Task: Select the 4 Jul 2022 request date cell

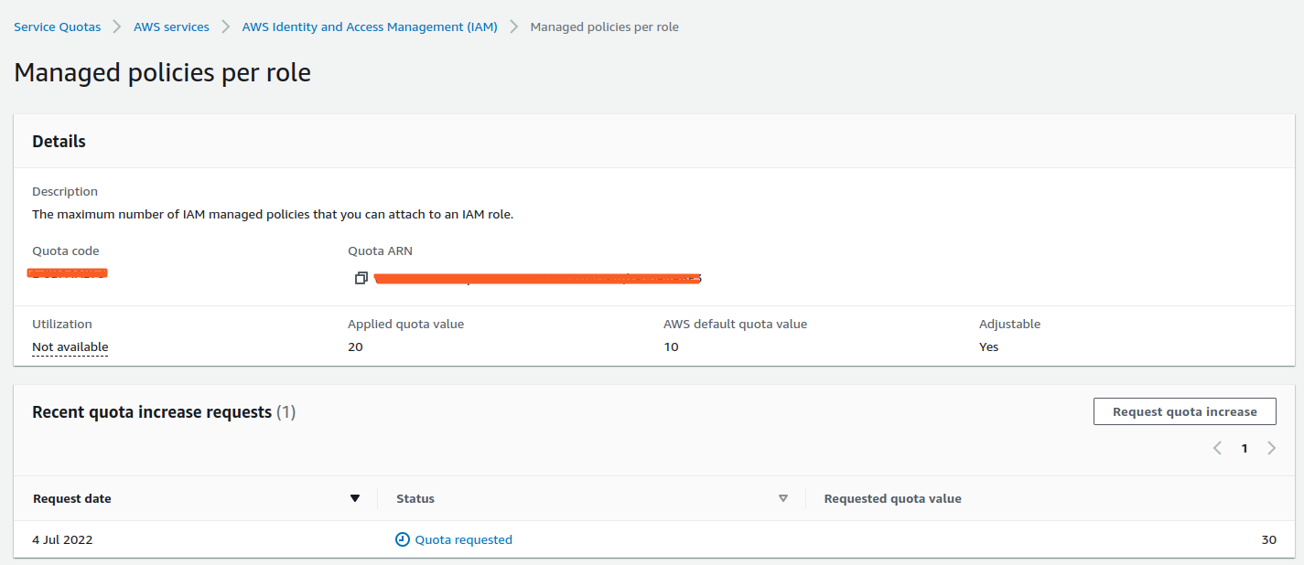Action: (62, 539)
